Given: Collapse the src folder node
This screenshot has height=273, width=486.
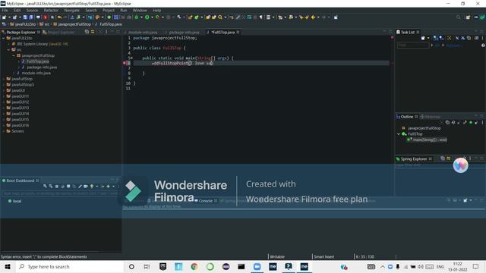Looking at the screenshot, I should [x=8, y=49].
